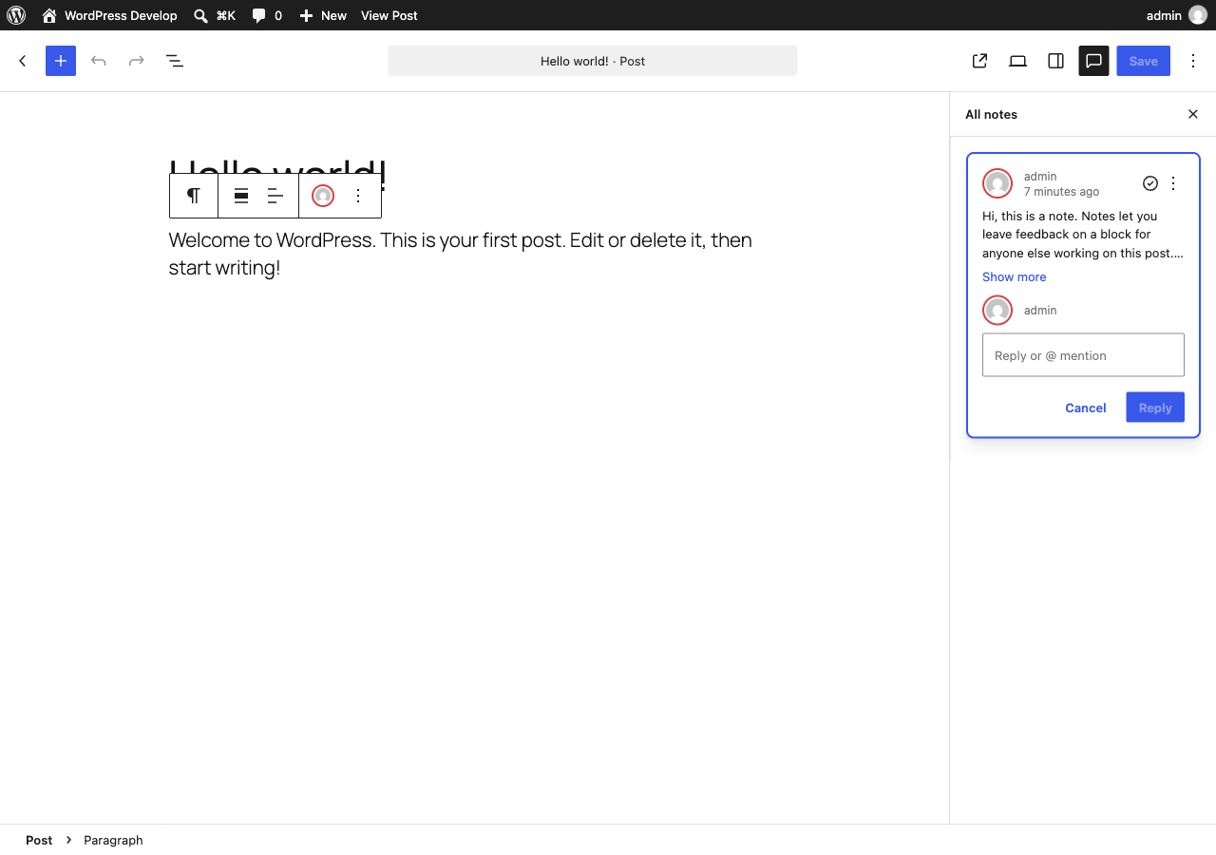Toggle the All notes sidebar button

[1093, 61]
